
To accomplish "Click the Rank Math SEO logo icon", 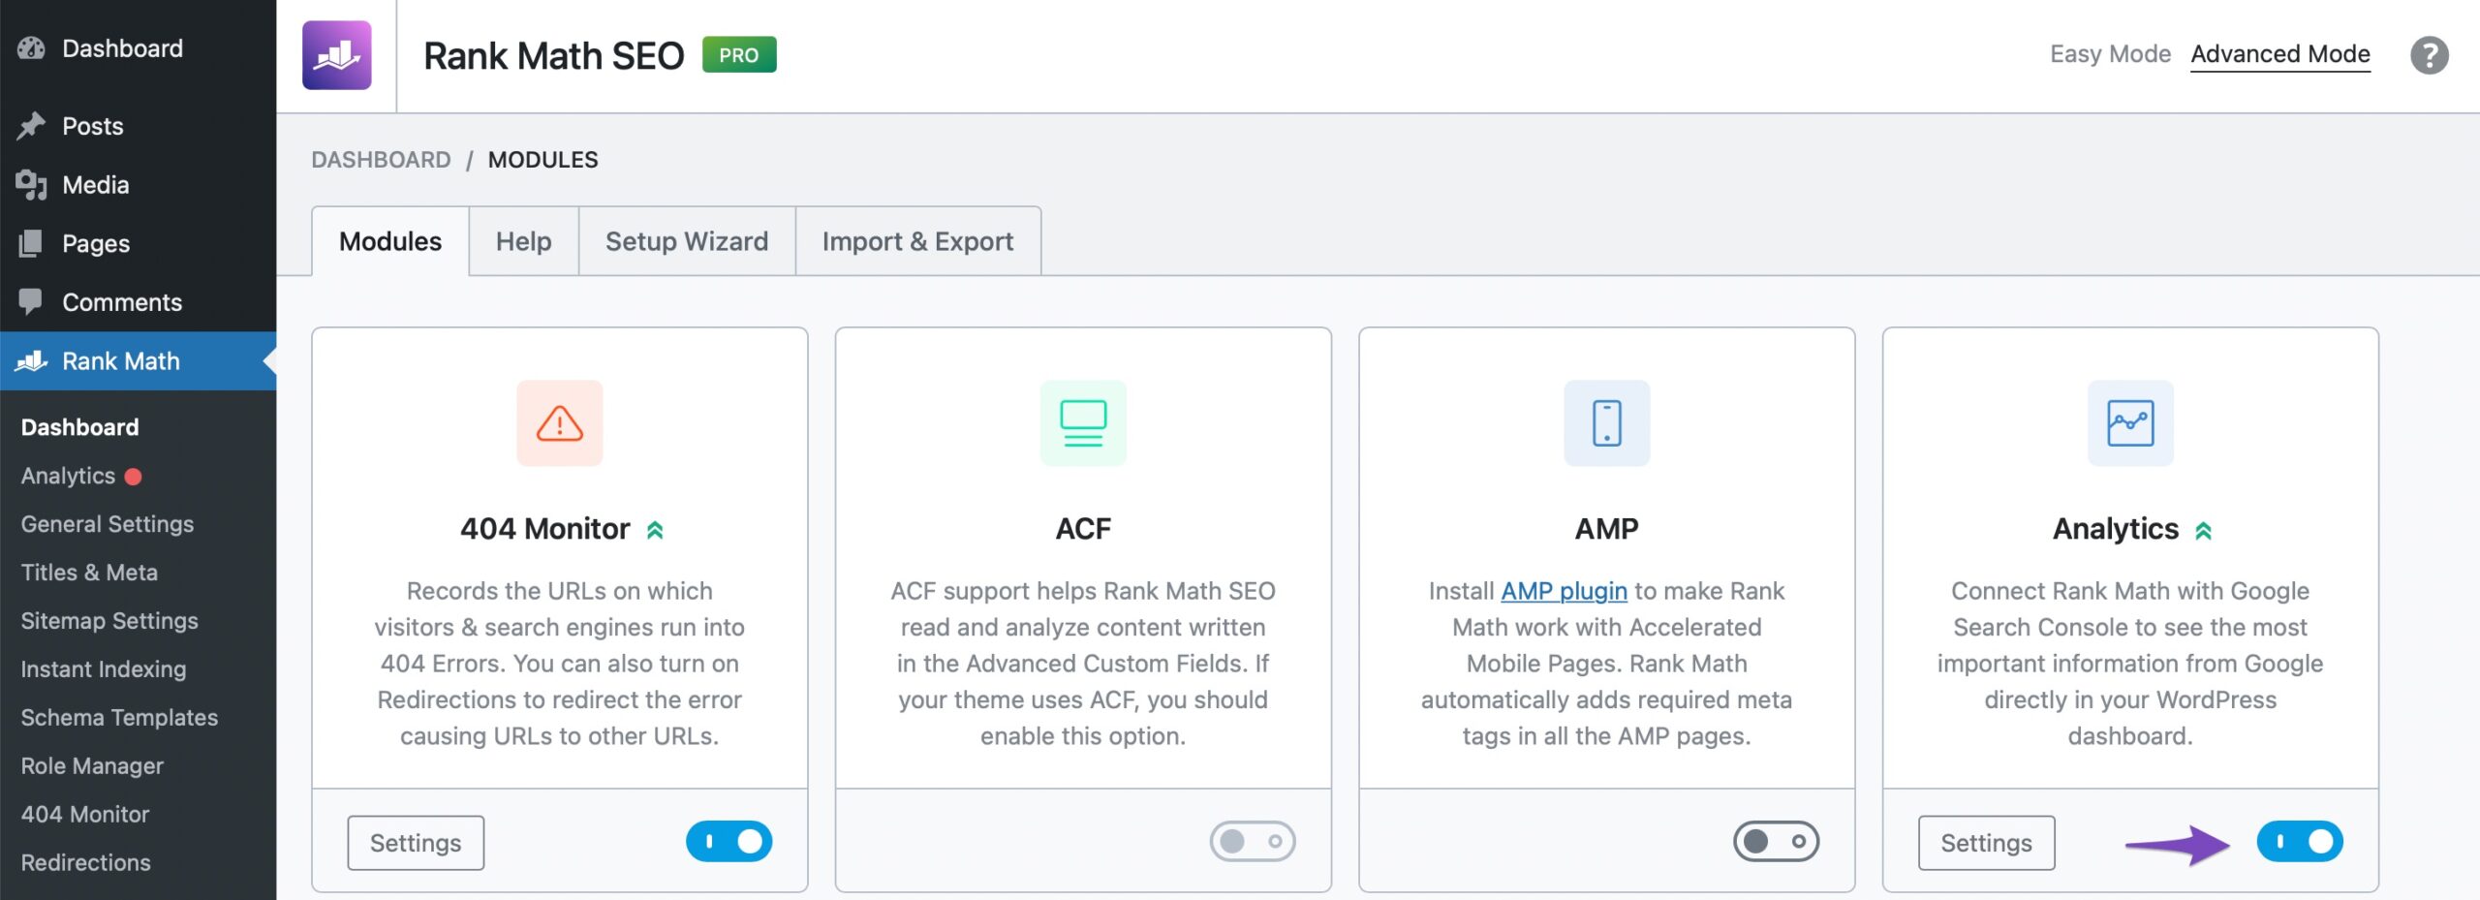I will point(336,55).
